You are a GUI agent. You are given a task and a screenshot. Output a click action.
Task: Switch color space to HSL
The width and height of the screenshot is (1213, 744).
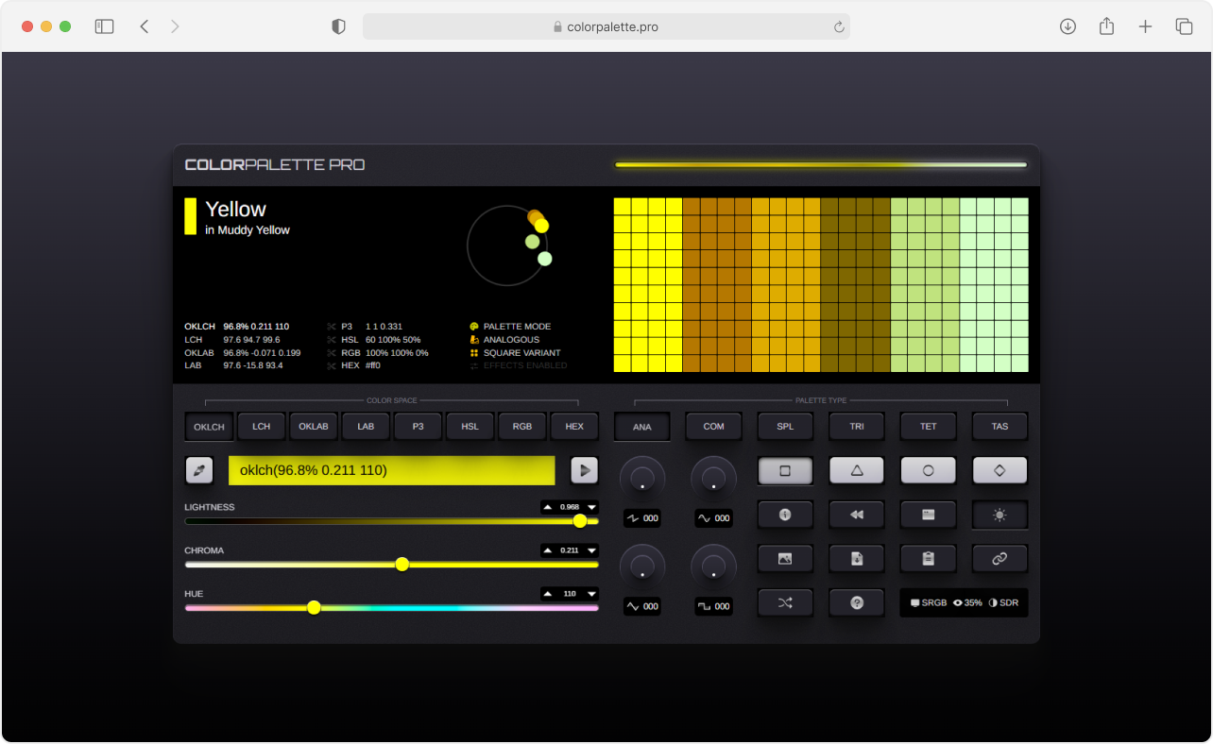point(470,427)
